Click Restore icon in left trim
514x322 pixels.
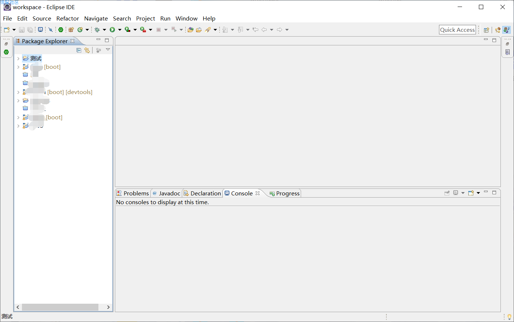pyautogui.click(x=6, y=44)
